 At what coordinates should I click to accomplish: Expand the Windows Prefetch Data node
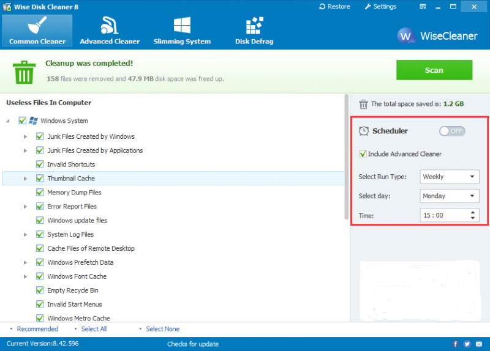[25, 263]
